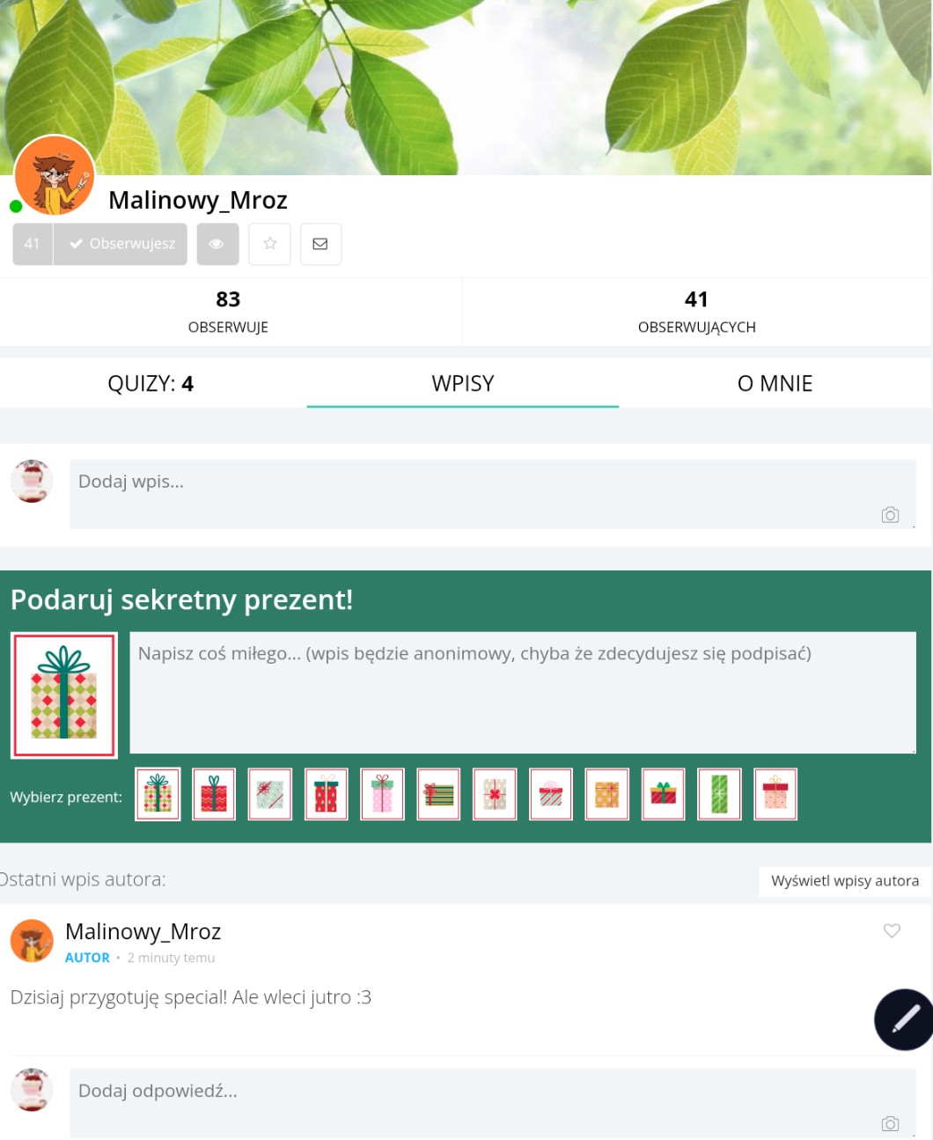Click Malinowy_Mroz profile avatar picture
Image resolution: width=933 pixels, height=1140 pixels.
point(55,176)
